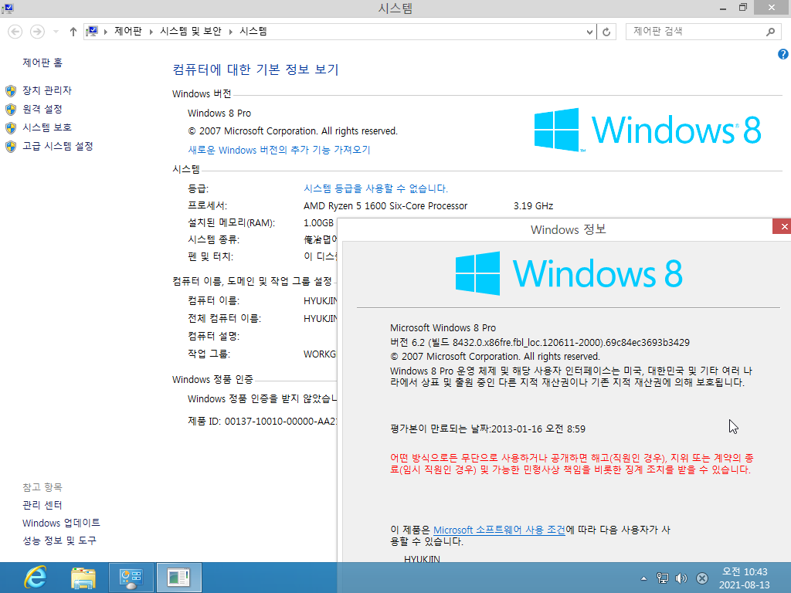Expand the chevron after 제어판 in breadcrumb
Viewport: 791px width, 593px height.
coord(151,32)
